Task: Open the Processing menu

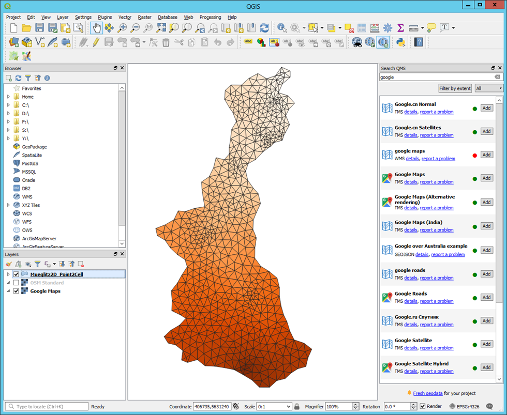Action: (x=210, y=17)
